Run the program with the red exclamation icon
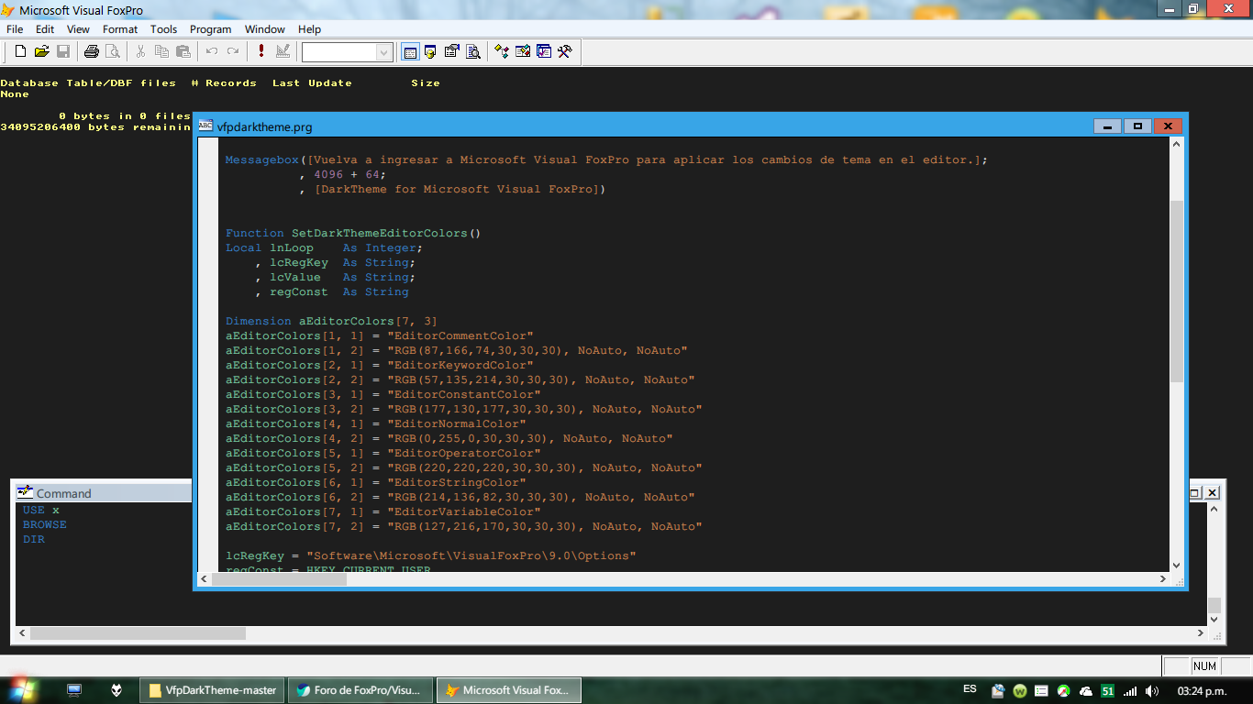 pyautogui.click(x=261, y=52)
